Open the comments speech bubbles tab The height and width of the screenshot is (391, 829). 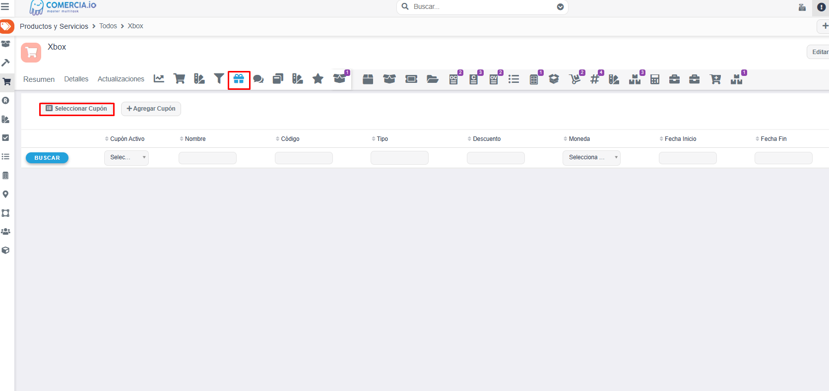coord(258,79)
